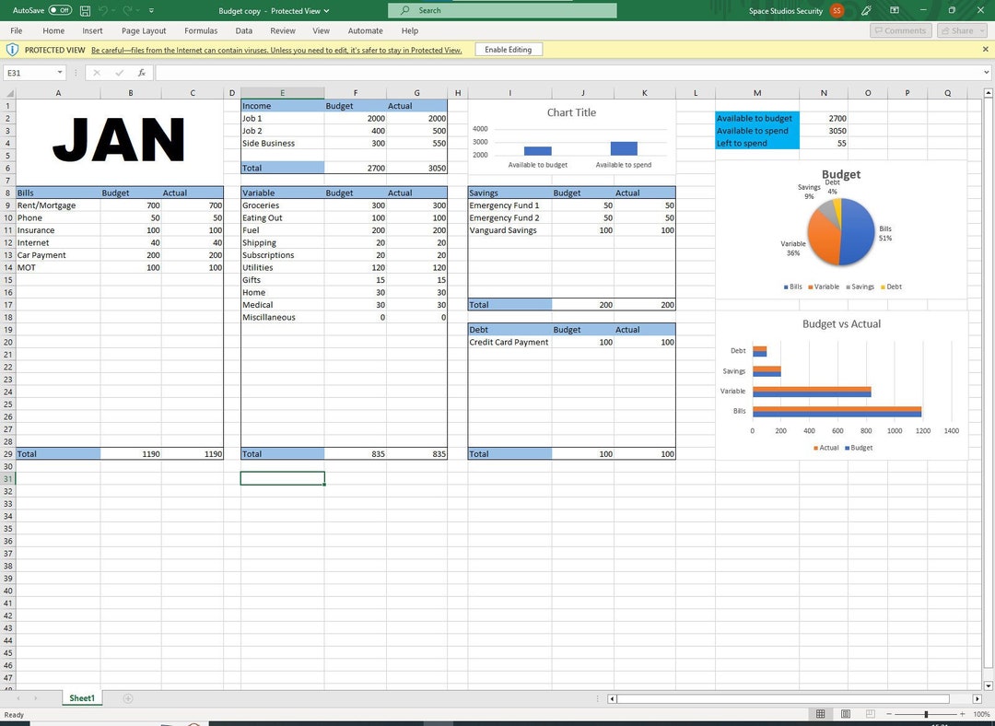Select the Vanguard Savings cell

click(x=509, y=230)
